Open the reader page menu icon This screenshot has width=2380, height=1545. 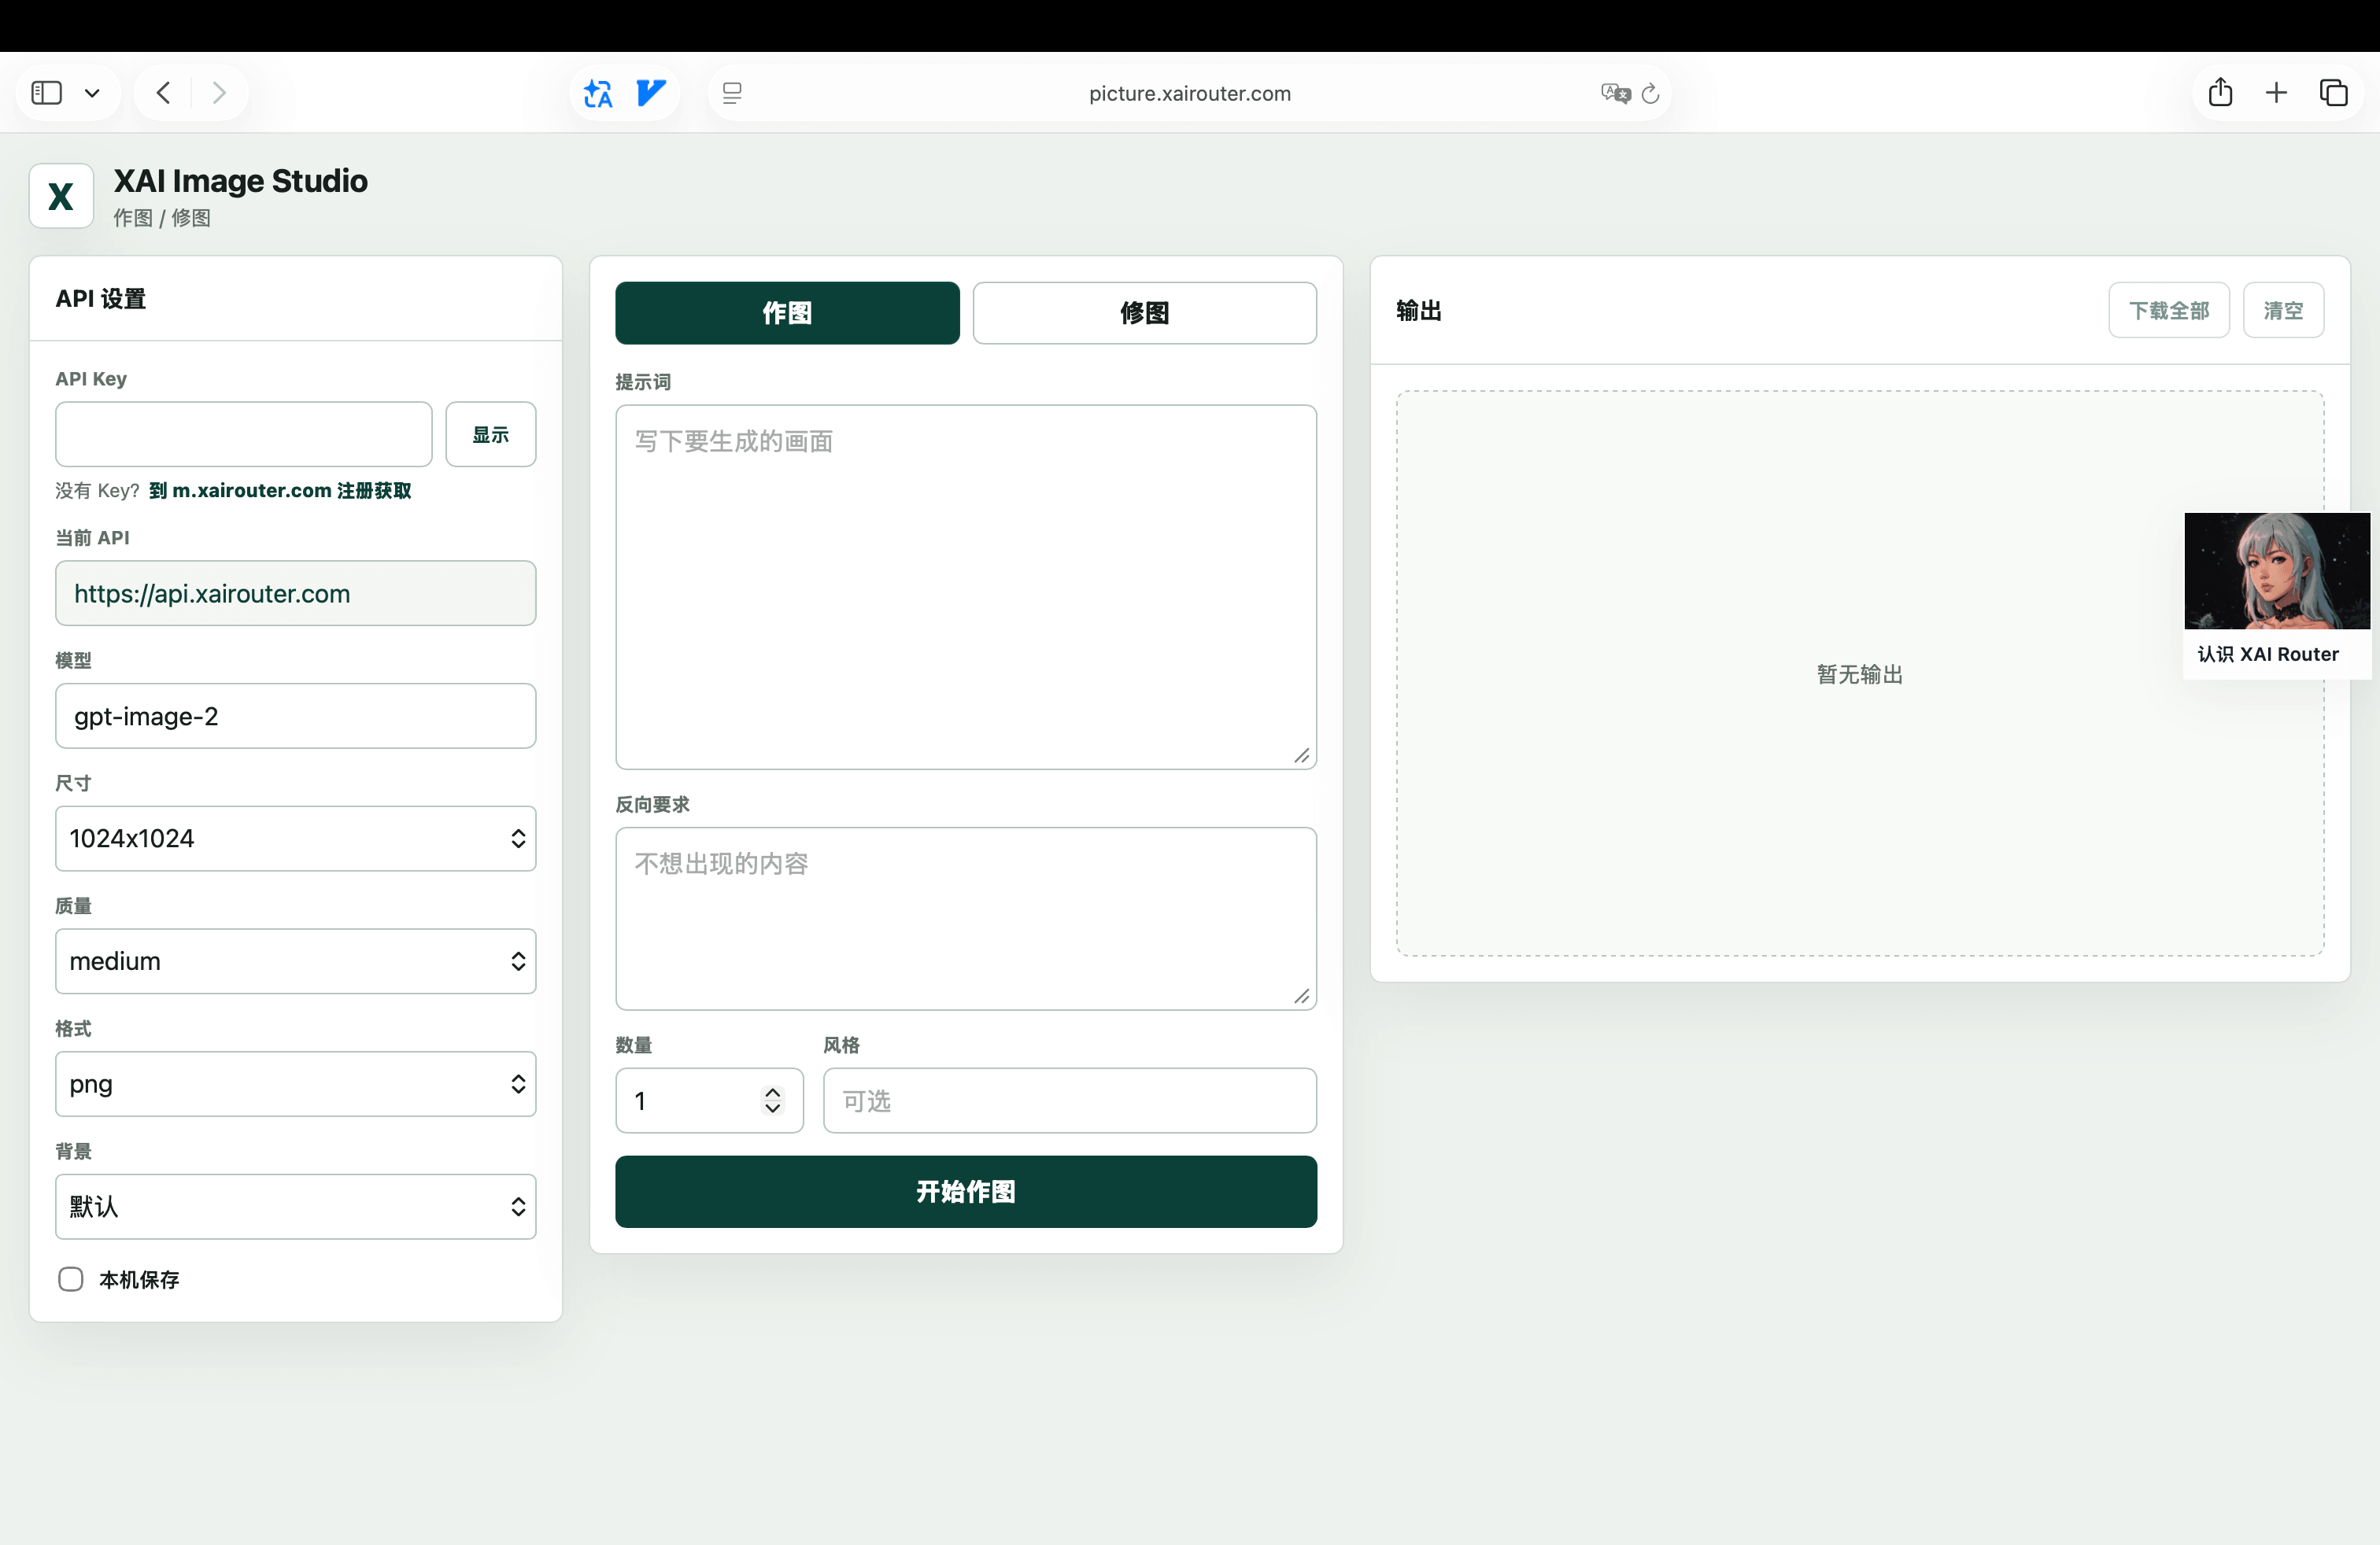732,93
